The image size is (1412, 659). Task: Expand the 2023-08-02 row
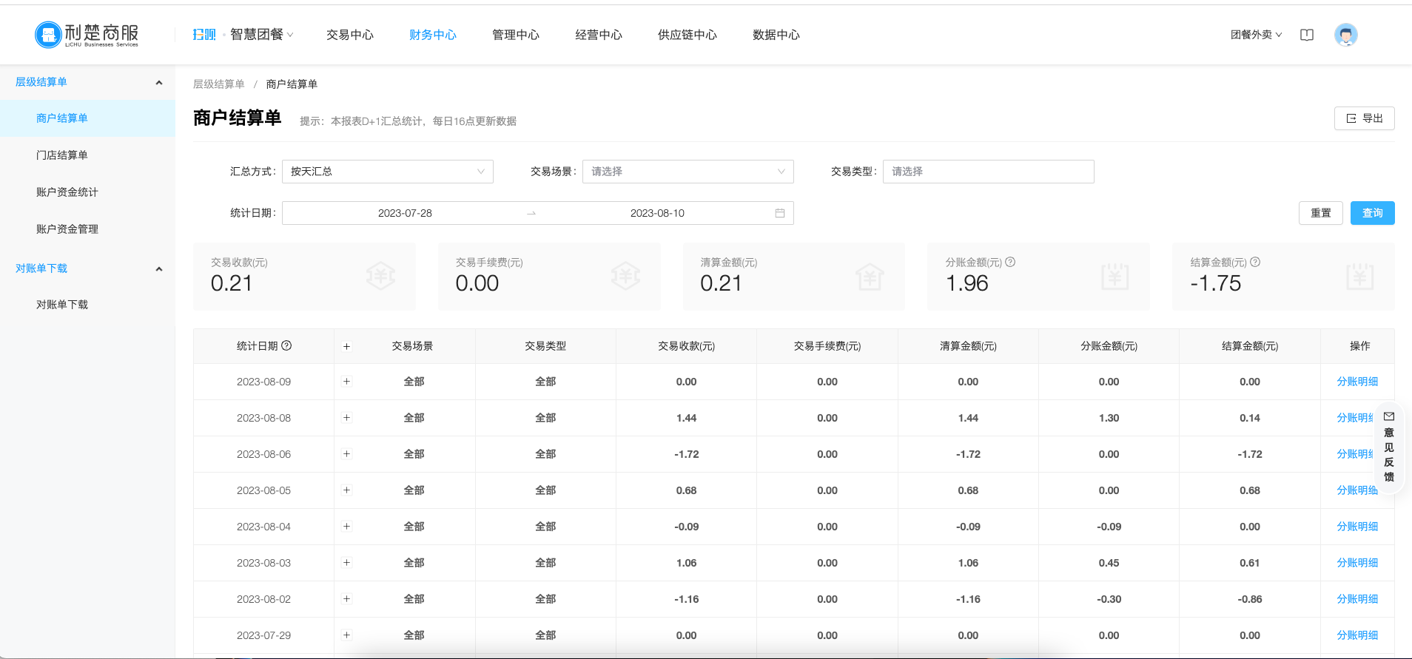click(346, 599)
